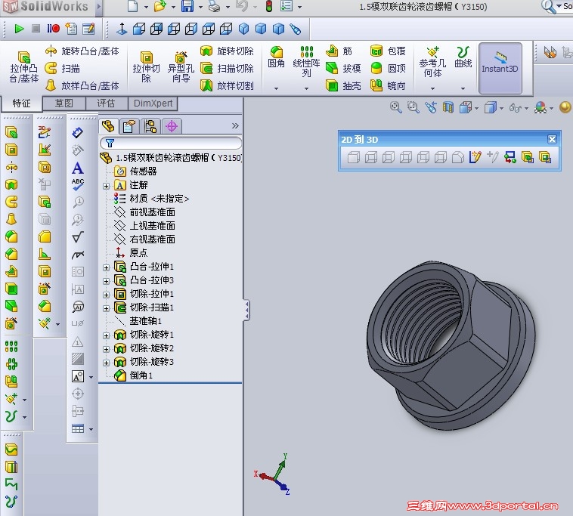
Task: Open the PropertyManager tab icon
Action: [x=129, y=126]
